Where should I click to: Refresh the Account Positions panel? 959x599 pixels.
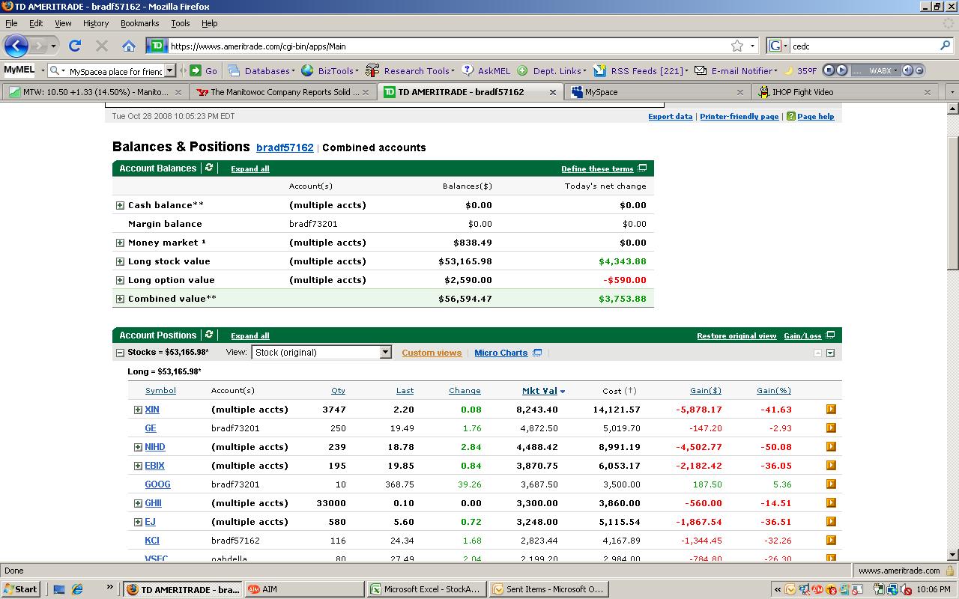pyautogui.click(x=209, y=335)
